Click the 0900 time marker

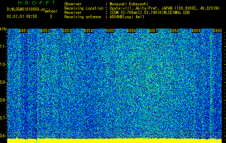(x=217, y=31)
